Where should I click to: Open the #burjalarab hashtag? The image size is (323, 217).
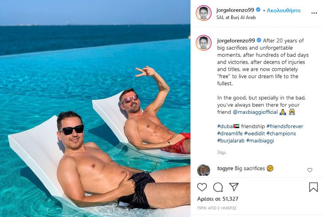231,140
